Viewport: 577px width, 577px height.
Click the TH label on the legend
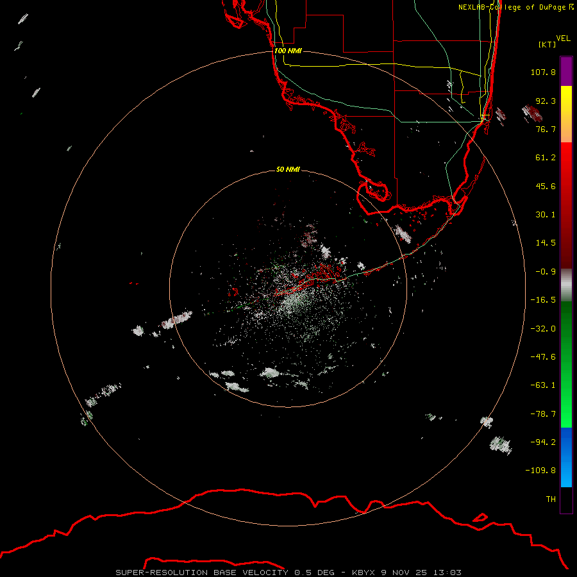click(551, 499)
